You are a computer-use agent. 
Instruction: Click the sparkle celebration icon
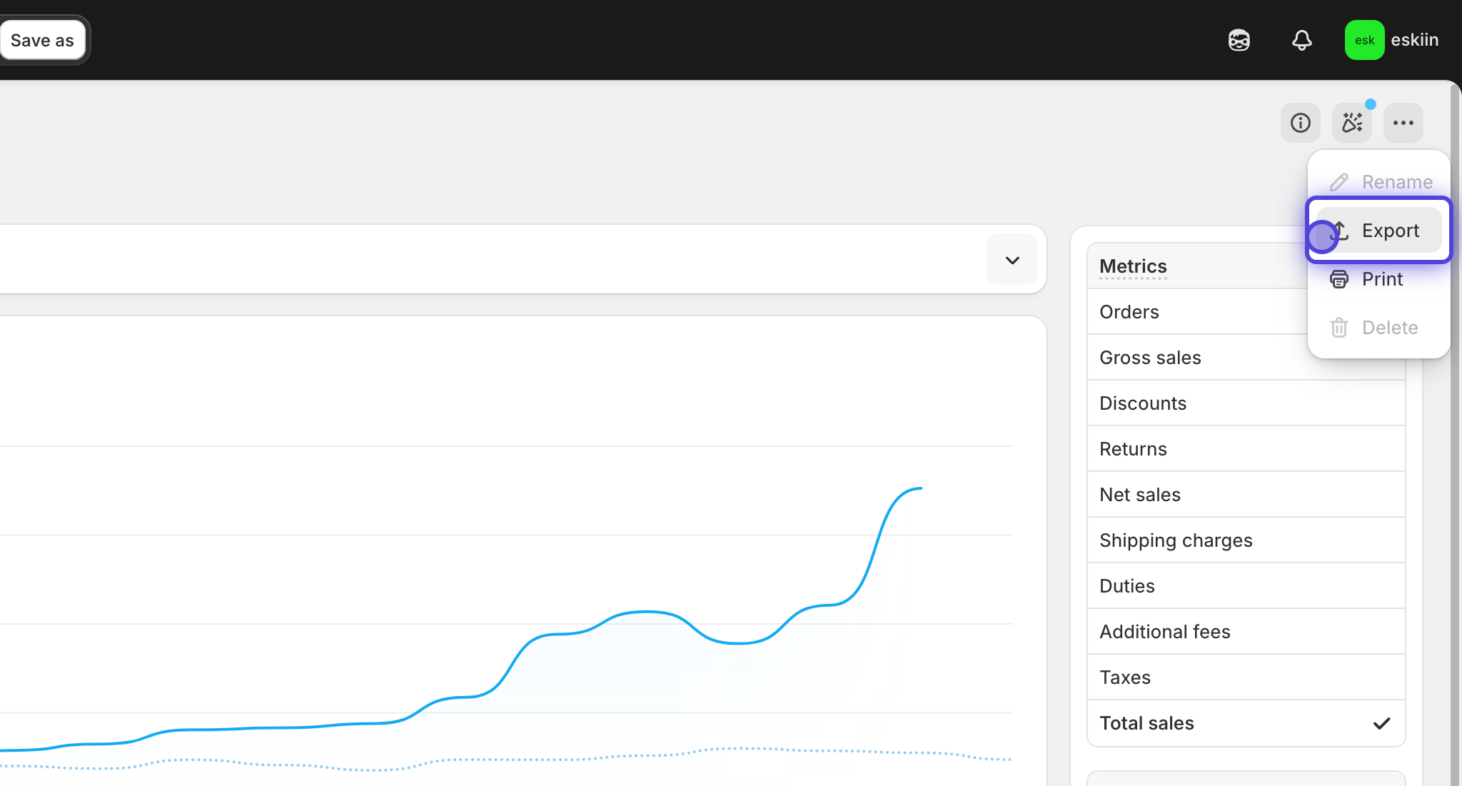[x=1352, y=123]
